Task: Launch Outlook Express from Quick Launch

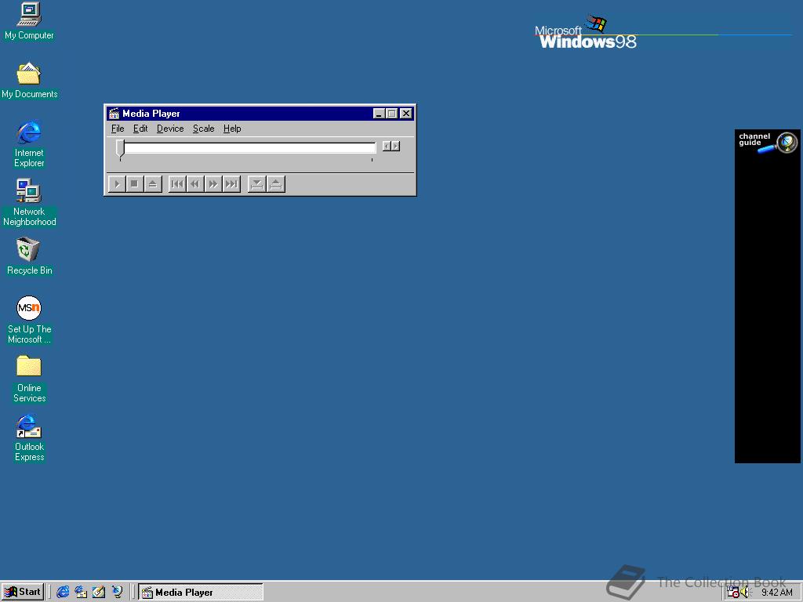Action: (81, 593)
